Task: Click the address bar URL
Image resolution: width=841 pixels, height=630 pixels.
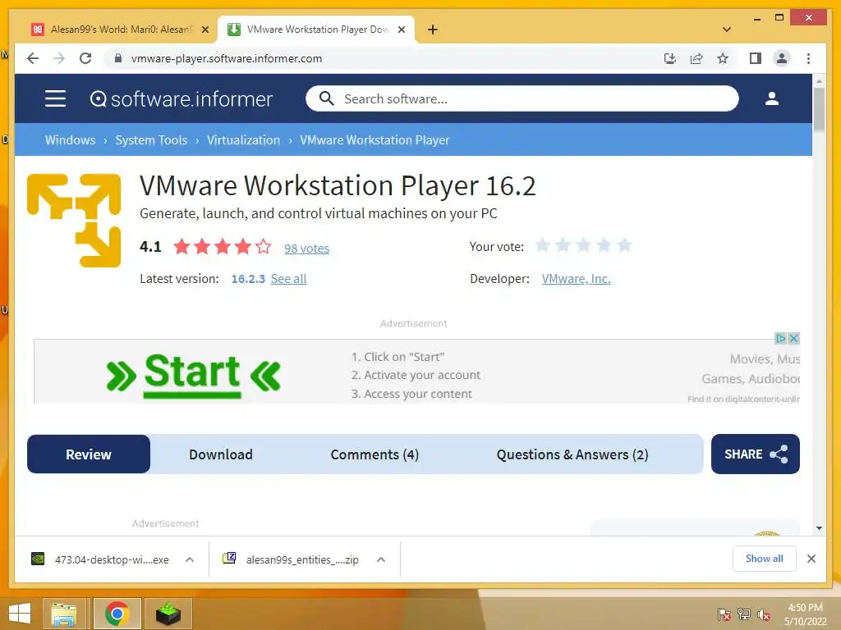Action: pos(227,58)
